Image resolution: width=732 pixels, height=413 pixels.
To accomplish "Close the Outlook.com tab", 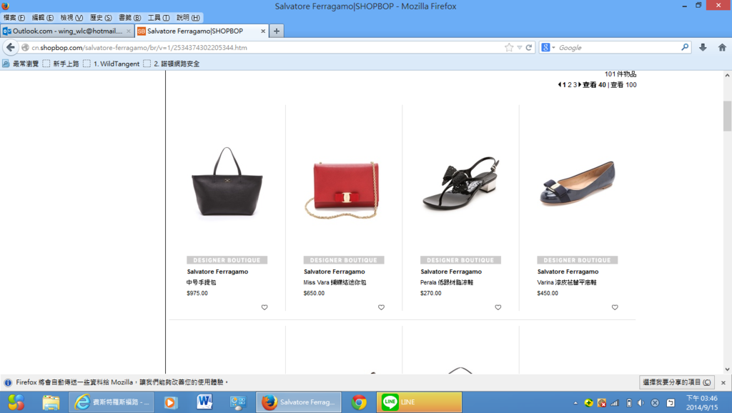I will point(129,31).
